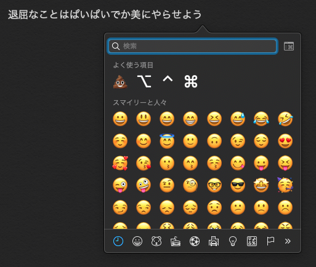
Task: Select the heart eyes emoji
Action: coord(285,141)
